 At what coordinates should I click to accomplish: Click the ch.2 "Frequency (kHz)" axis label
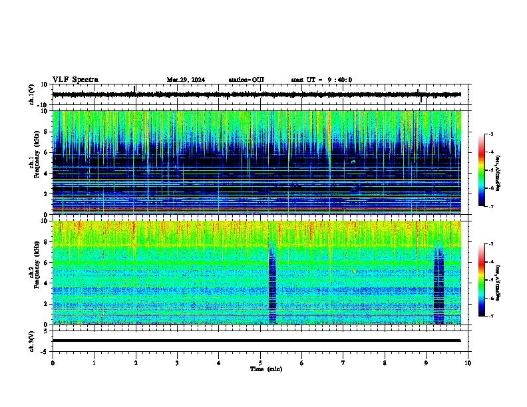pyautogui.click(x=37, y=264)
